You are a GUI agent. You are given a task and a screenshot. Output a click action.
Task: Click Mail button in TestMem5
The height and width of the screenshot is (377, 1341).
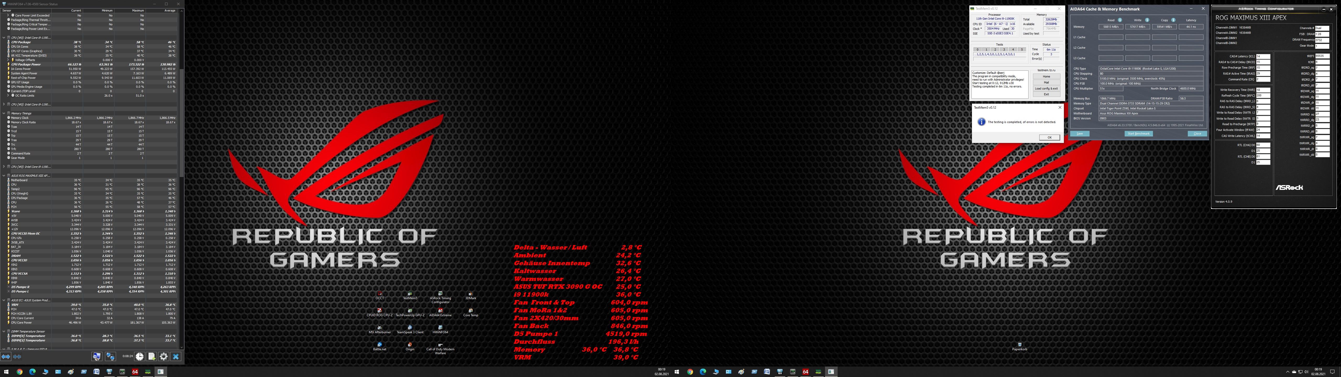click(x=1046, y=82)
